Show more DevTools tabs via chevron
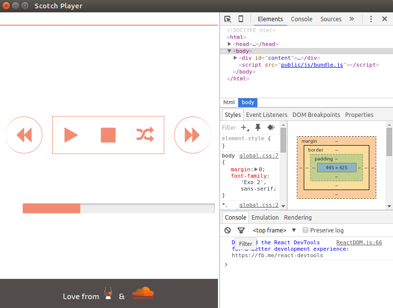Screen dimensions: 393x308 pos(352,19)
